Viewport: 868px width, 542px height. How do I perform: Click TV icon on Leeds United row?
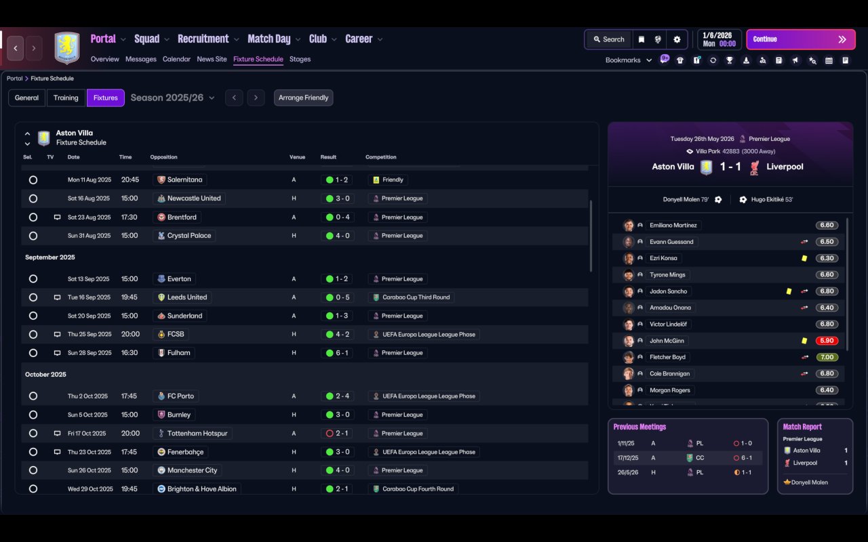coord(57,297)
